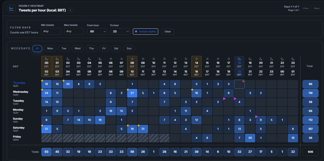Open the From hour dropdown
Viewport: 324px width, 161px height.
pyautogui.click(x=97, y=31)
